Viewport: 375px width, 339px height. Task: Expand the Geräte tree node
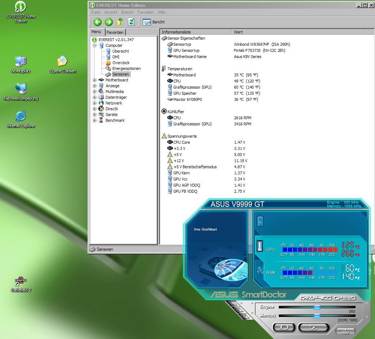pos(94,115)
